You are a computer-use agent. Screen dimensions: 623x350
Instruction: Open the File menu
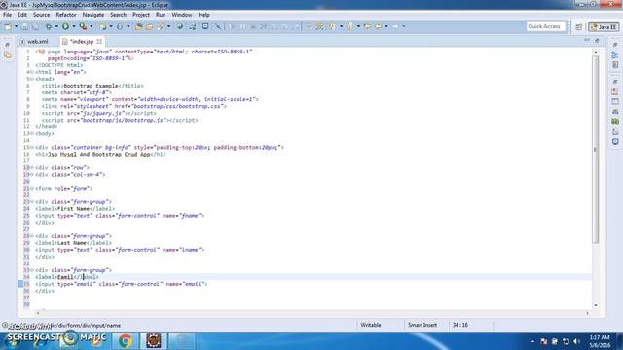[x=7, y=15]
